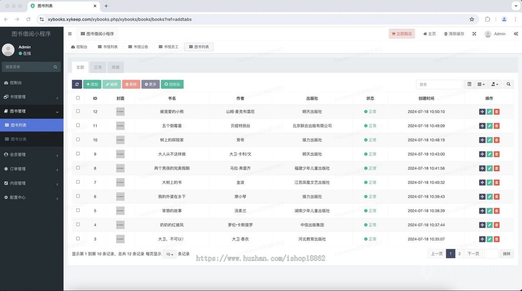Open the fullscreen toggle icon in top navbar

474,33
